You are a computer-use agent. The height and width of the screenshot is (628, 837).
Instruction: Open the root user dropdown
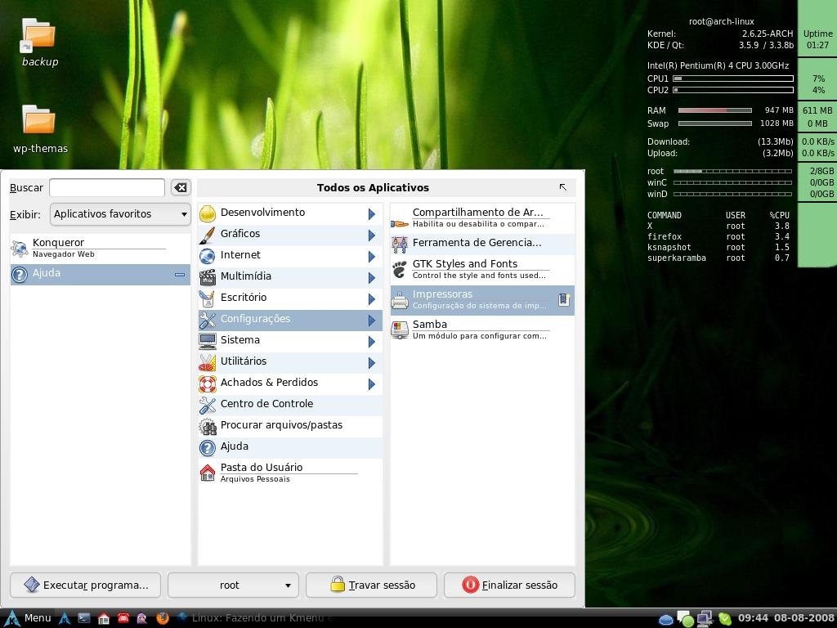pyautogui.click(x=233, y=585)
